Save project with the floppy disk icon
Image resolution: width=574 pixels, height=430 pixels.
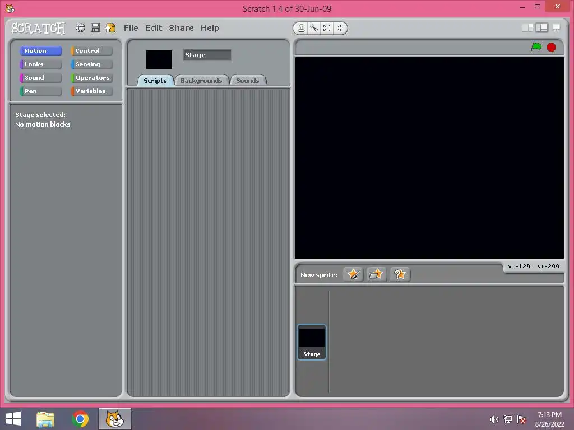95,28
